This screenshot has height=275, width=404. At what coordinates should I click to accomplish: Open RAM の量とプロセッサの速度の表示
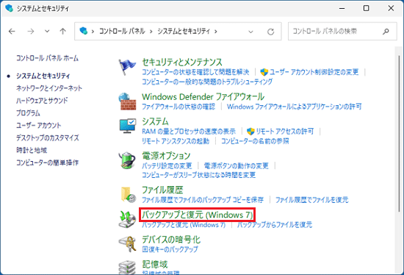189,132
